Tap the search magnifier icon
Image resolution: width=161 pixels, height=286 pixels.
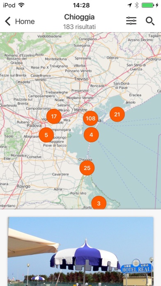pyautogui.click(x=150, y=21)
